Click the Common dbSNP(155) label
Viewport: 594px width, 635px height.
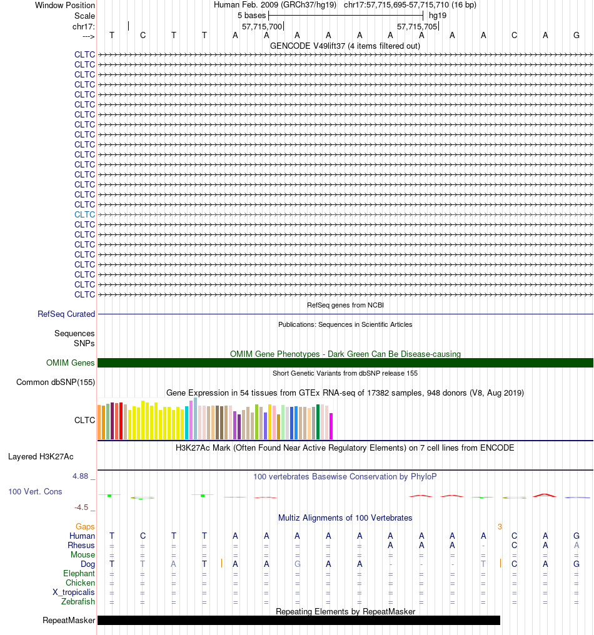(56, 382)
